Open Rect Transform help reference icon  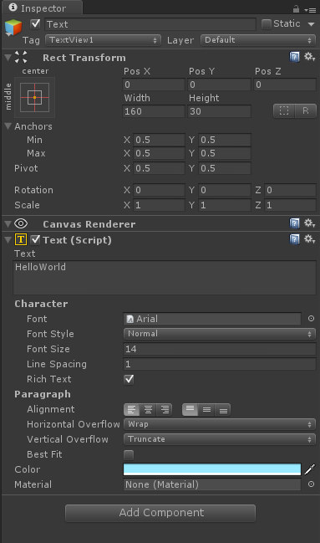(x=294, y=56)
